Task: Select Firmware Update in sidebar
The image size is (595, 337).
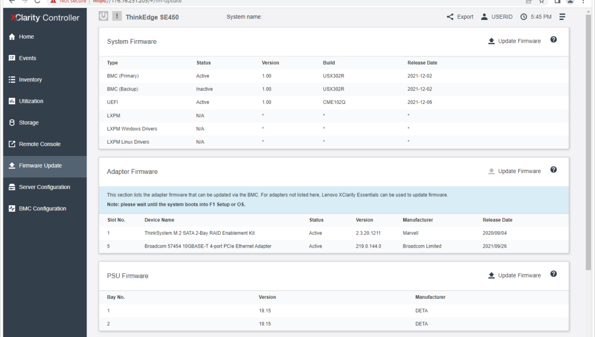Action: pos(45,166)
